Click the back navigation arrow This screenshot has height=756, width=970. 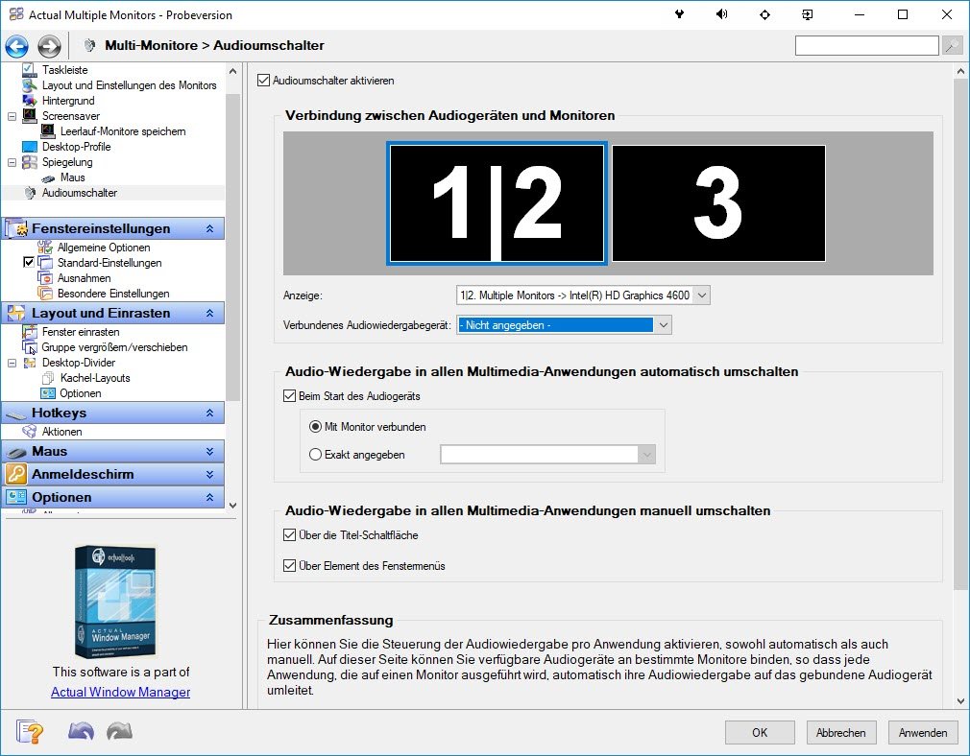[x=16, y=46]
